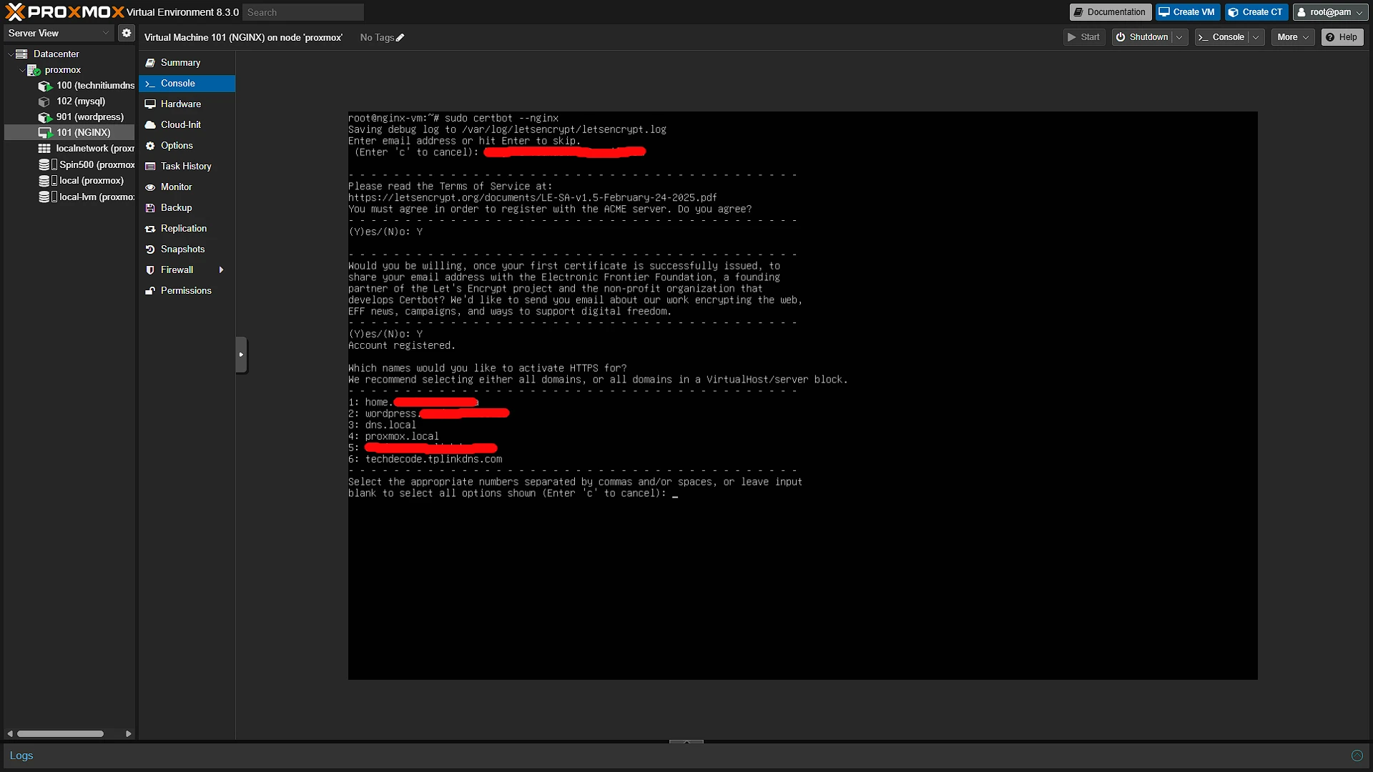Open the Snapshots tab
Screen dimensions: 1373x772
187,249
